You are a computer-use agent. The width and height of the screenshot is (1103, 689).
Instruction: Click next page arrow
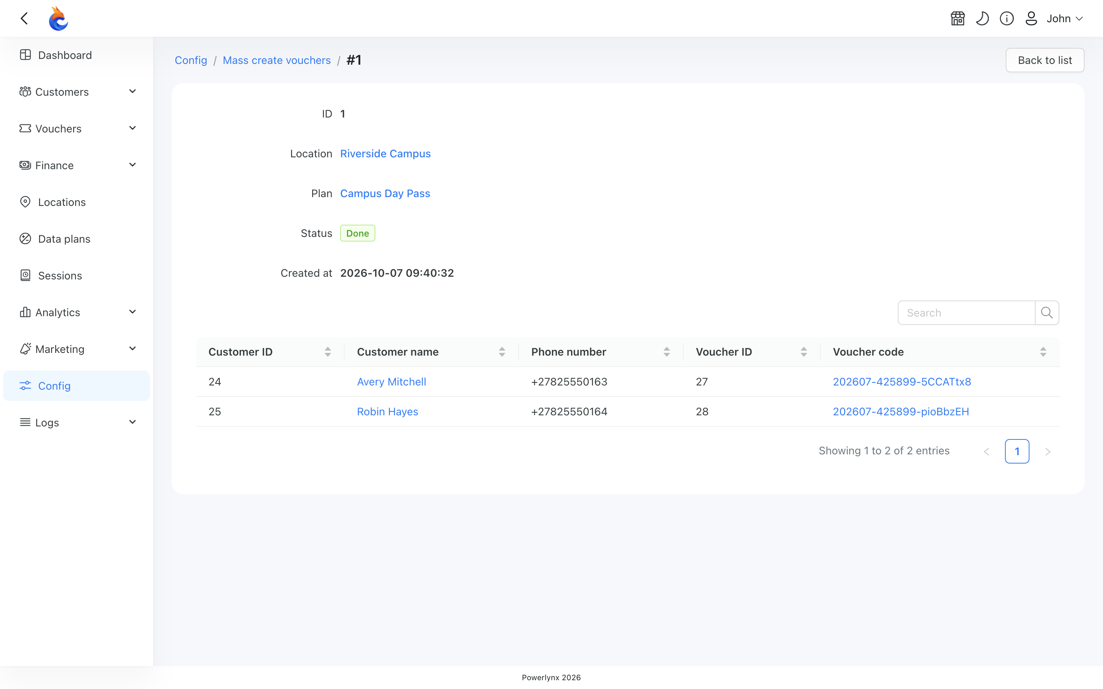point(1047,451)
